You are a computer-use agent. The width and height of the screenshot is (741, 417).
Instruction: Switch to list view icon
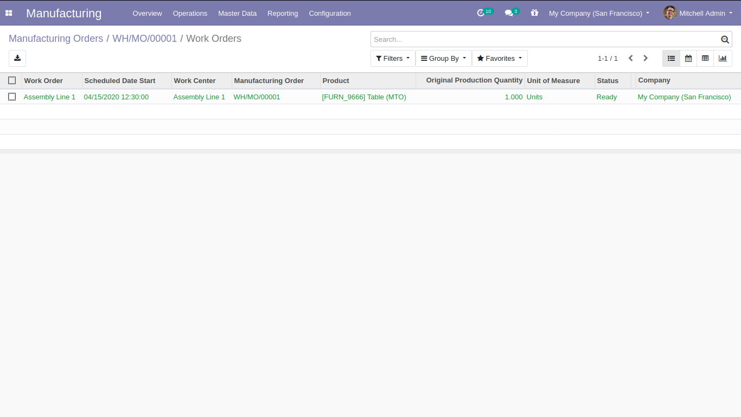coord(671,58)
